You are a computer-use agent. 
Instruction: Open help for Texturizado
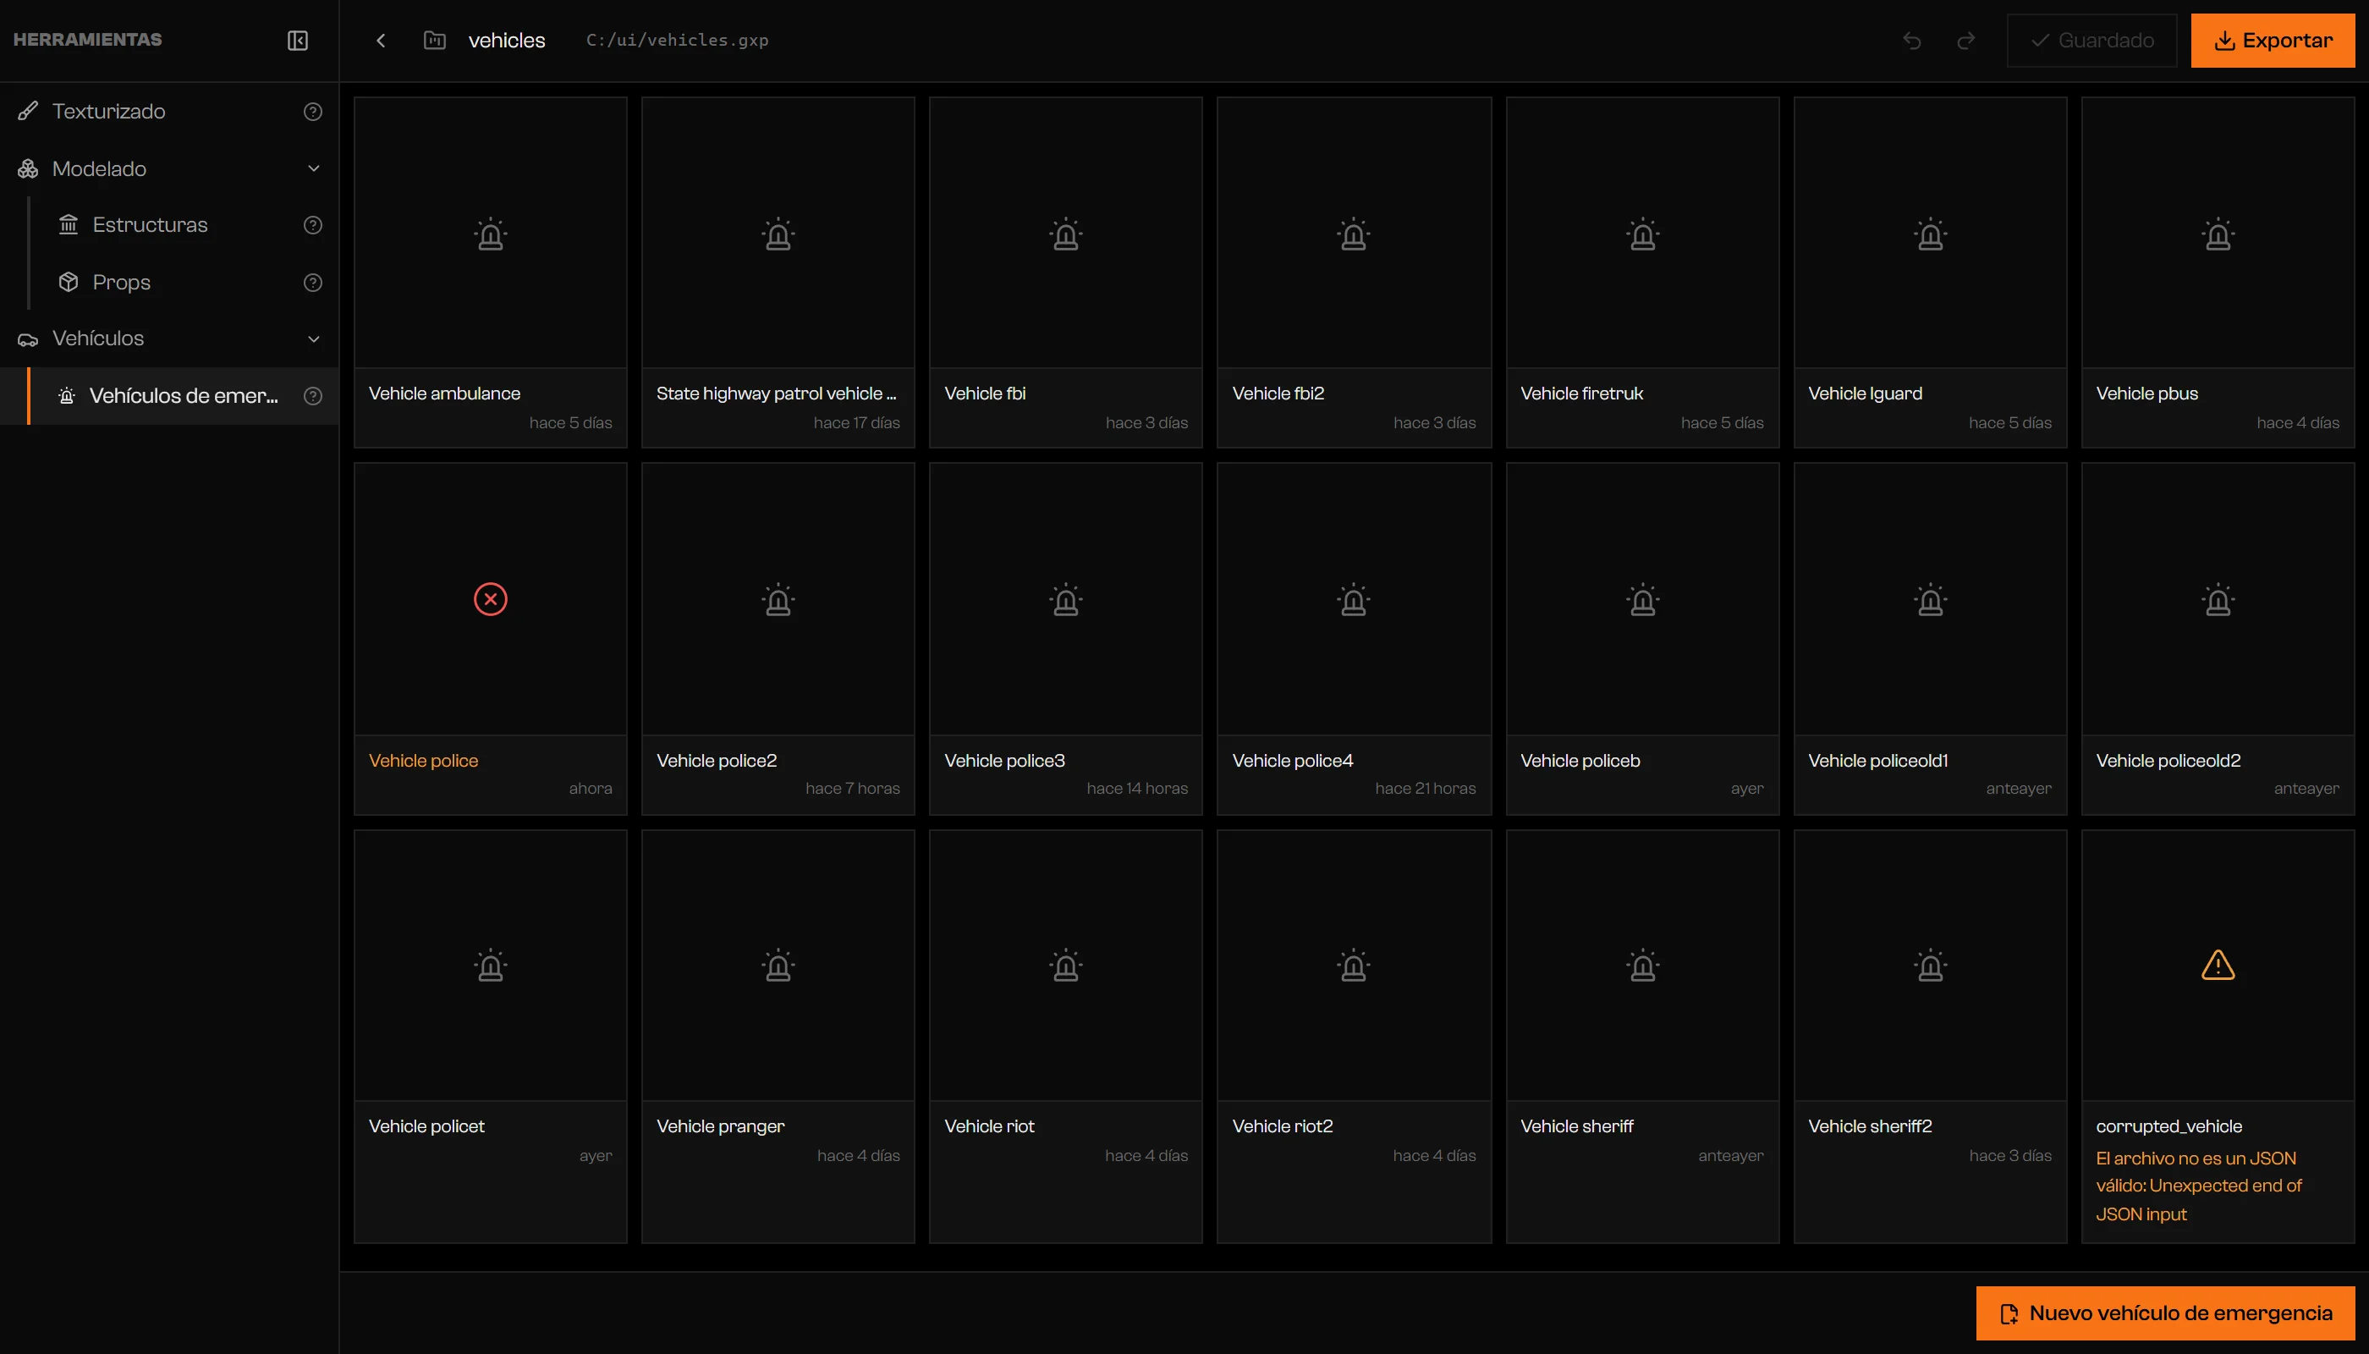click(313, 112)
